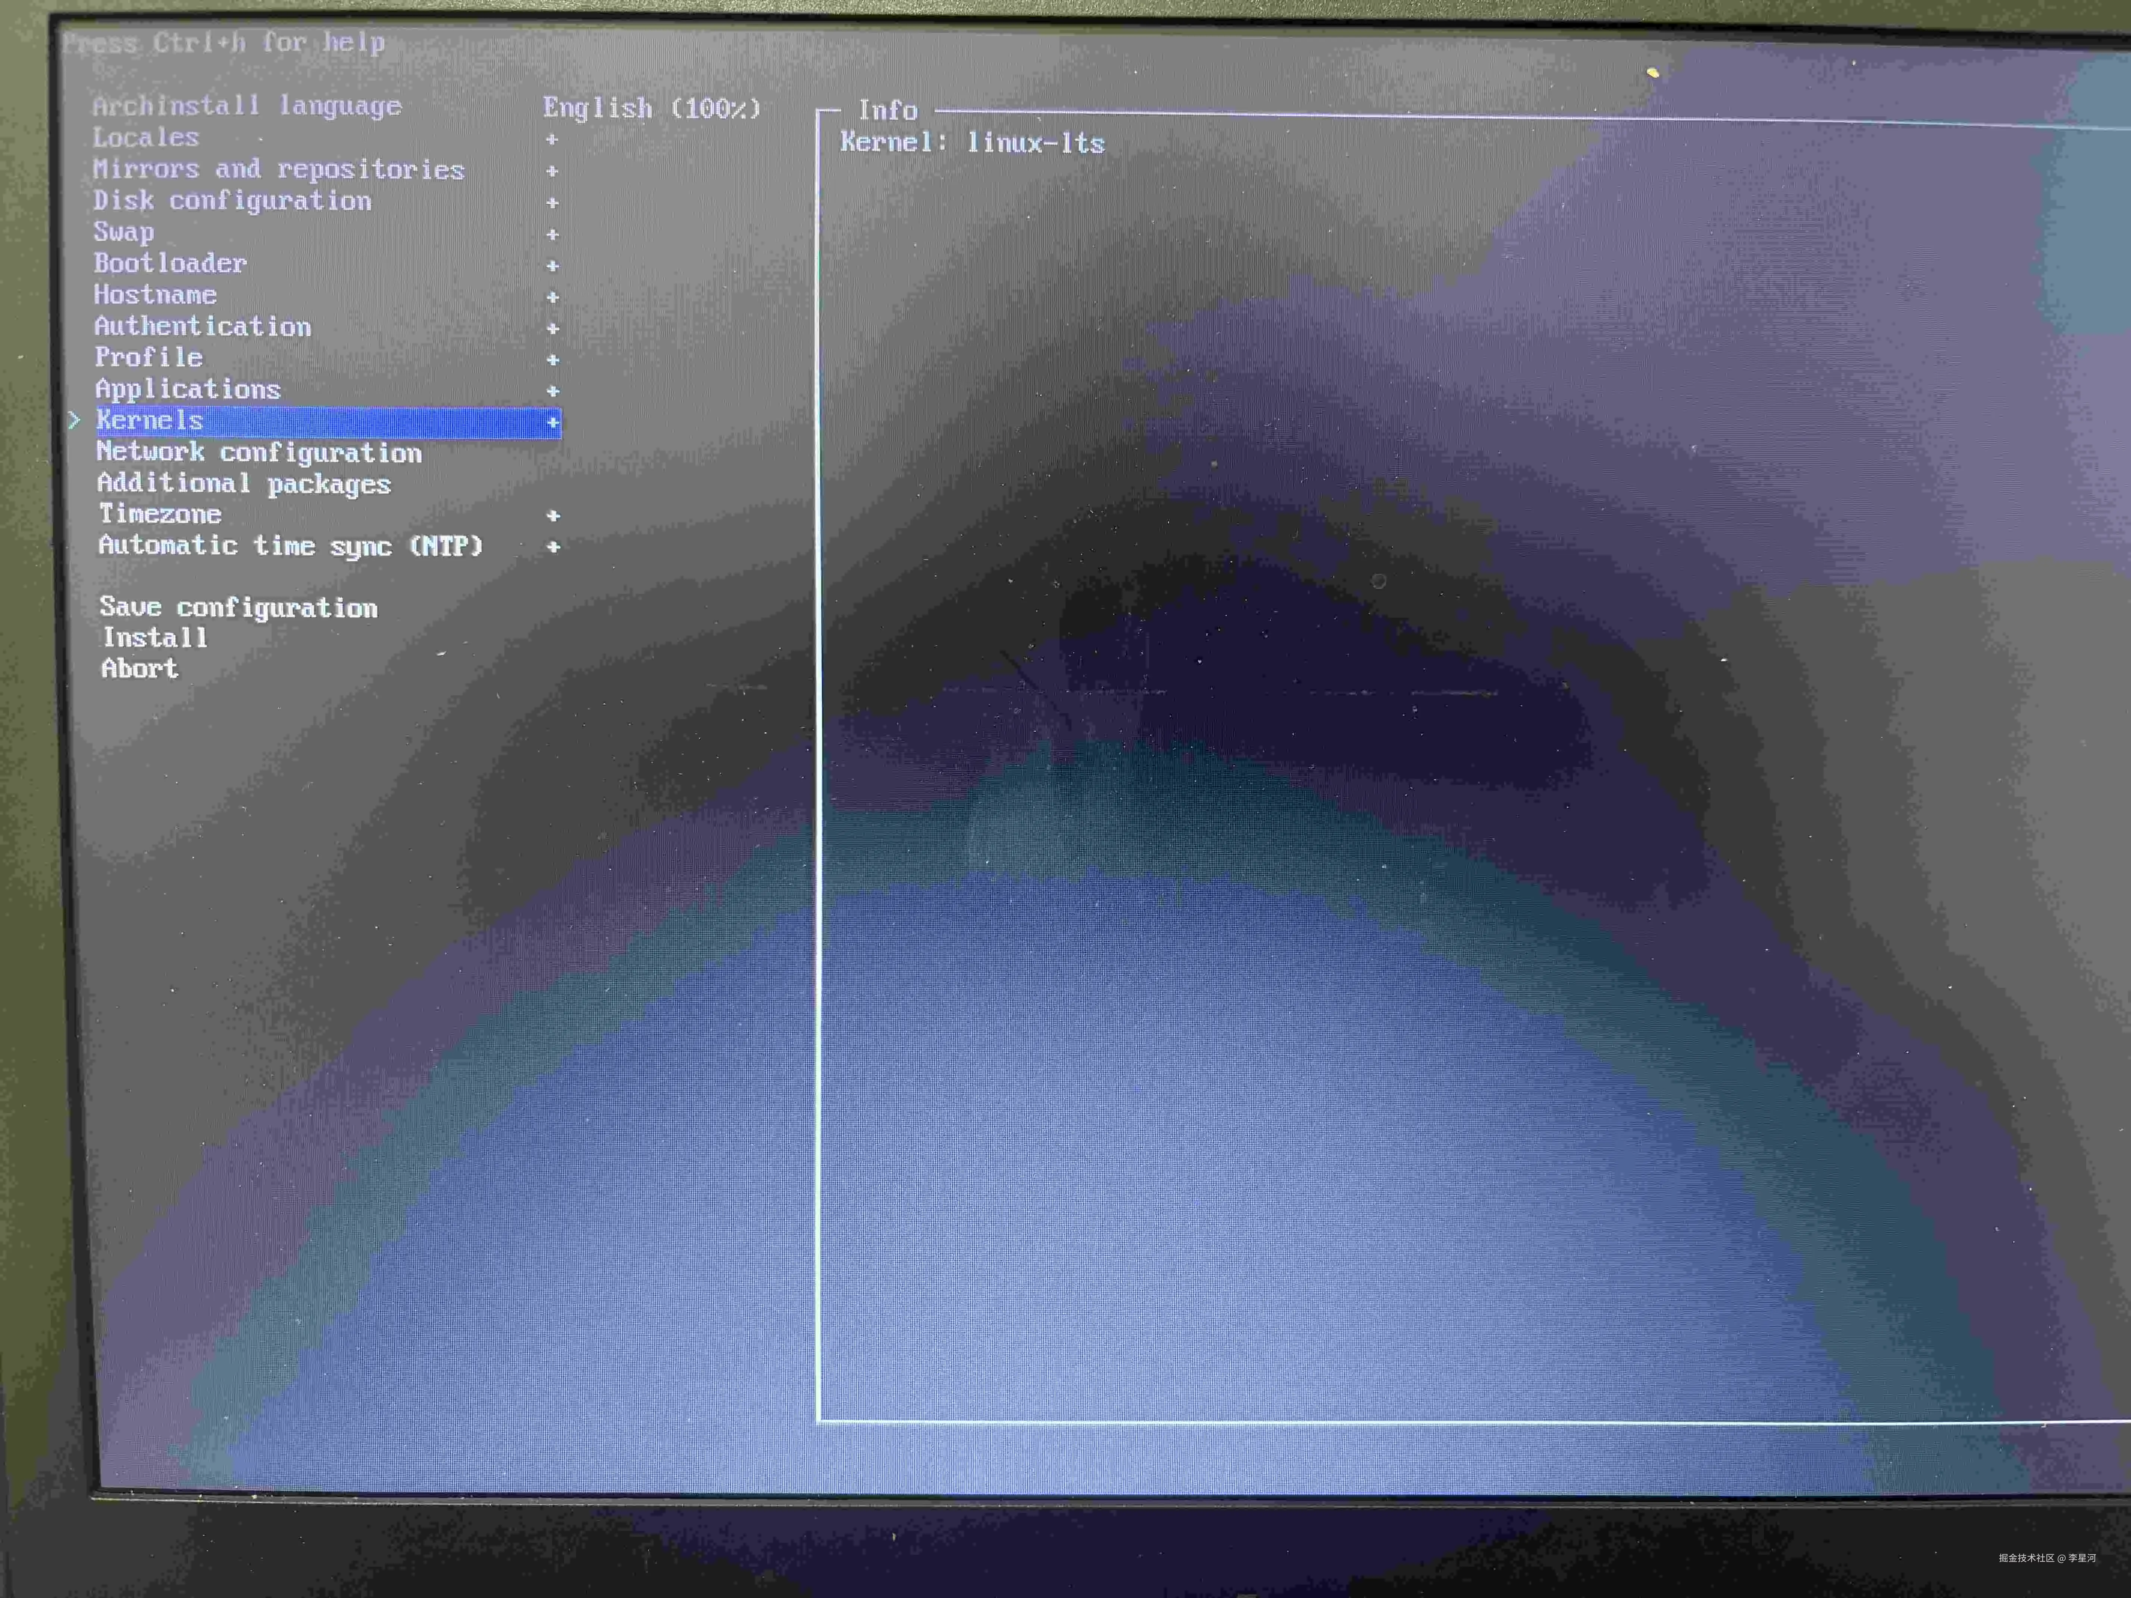
Task: Select the Authentication entry
Action: [x=202, y=326]
